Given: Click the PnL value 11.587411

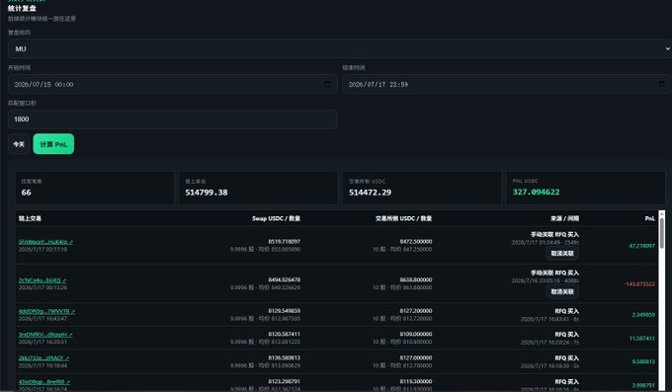Looking at the screenshot, I should pos(641,339).
